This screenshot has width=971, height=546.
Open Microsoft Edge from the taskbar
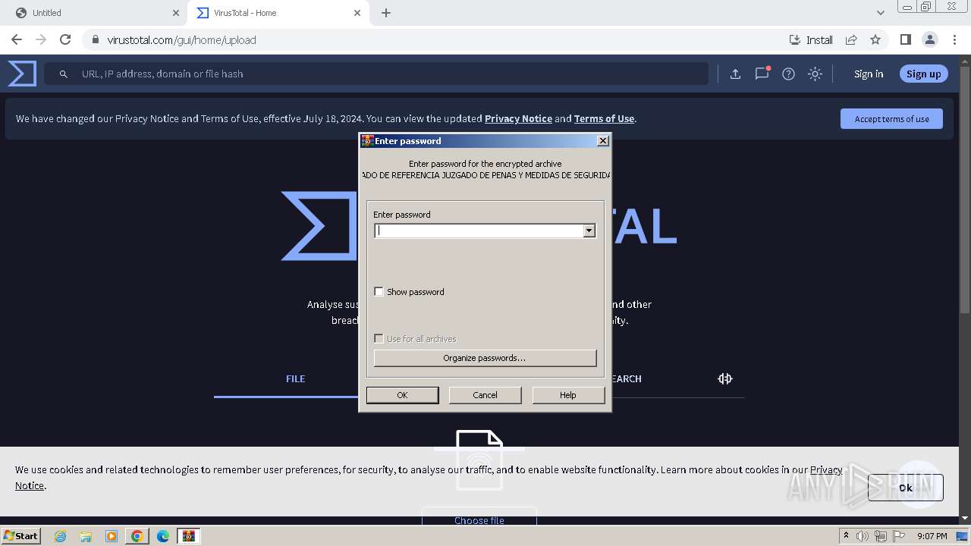click(163, 536)
